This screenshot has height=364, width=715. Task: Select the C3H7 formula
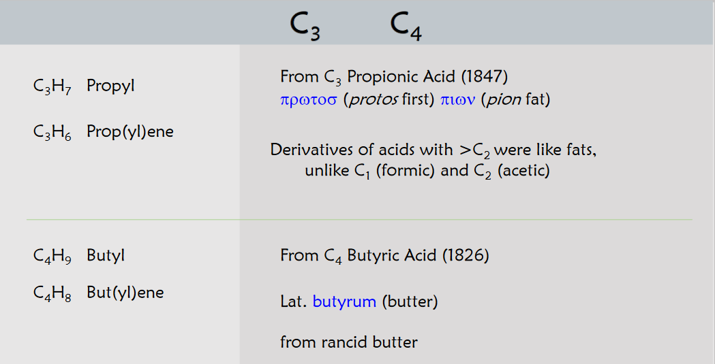point(52,87)
